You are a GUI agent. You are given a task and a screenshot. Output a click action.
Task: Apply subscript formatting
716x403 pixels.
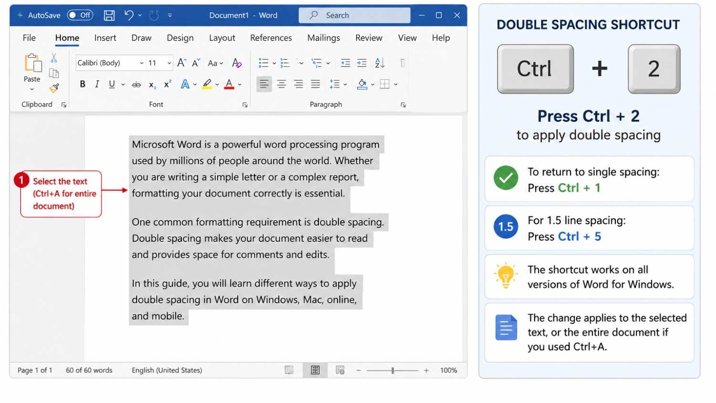(152, 85)
